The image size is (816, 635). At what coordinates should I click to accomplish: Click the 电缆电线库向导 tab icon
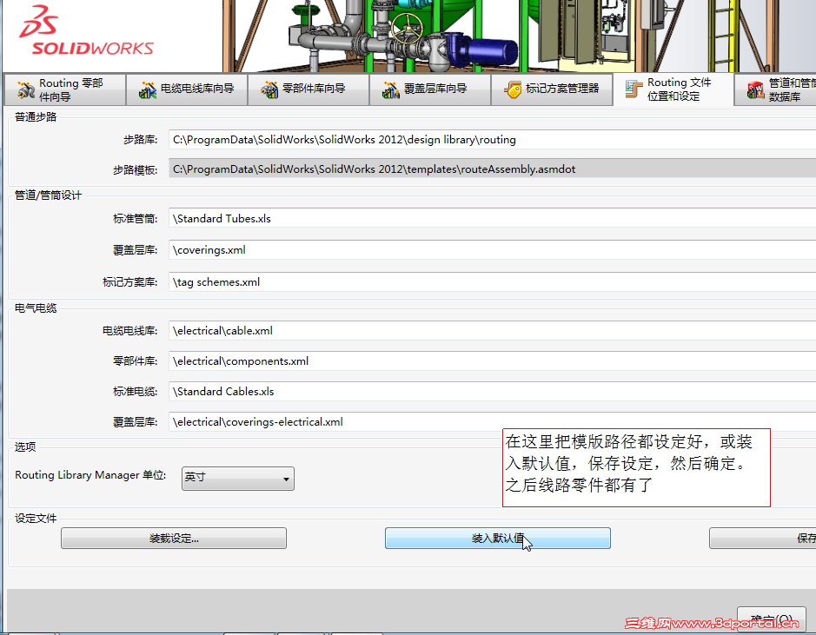click(x=147, y=90)
